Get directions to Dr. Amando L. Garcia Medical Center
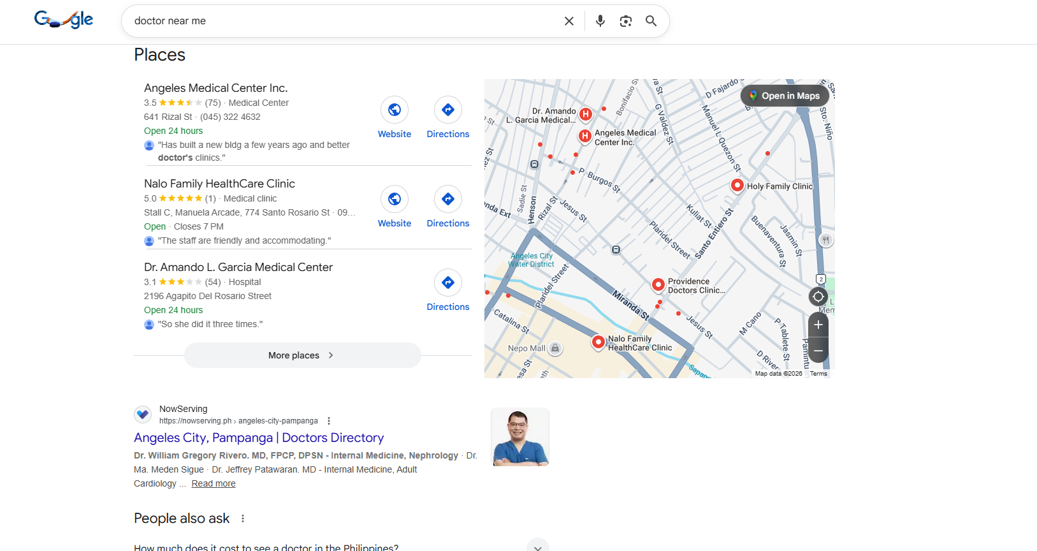1037x551 pixels. [448, 283]
